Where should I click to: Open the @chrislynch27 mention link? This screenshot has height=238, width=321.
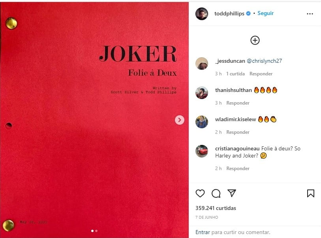264,61
